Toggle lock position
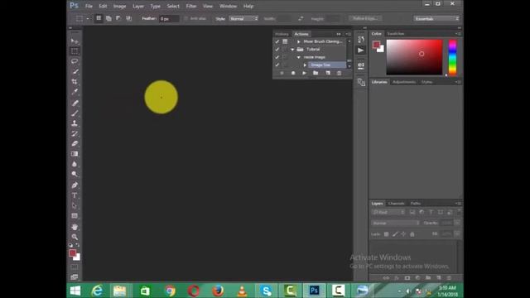 (x=403, y=233)
